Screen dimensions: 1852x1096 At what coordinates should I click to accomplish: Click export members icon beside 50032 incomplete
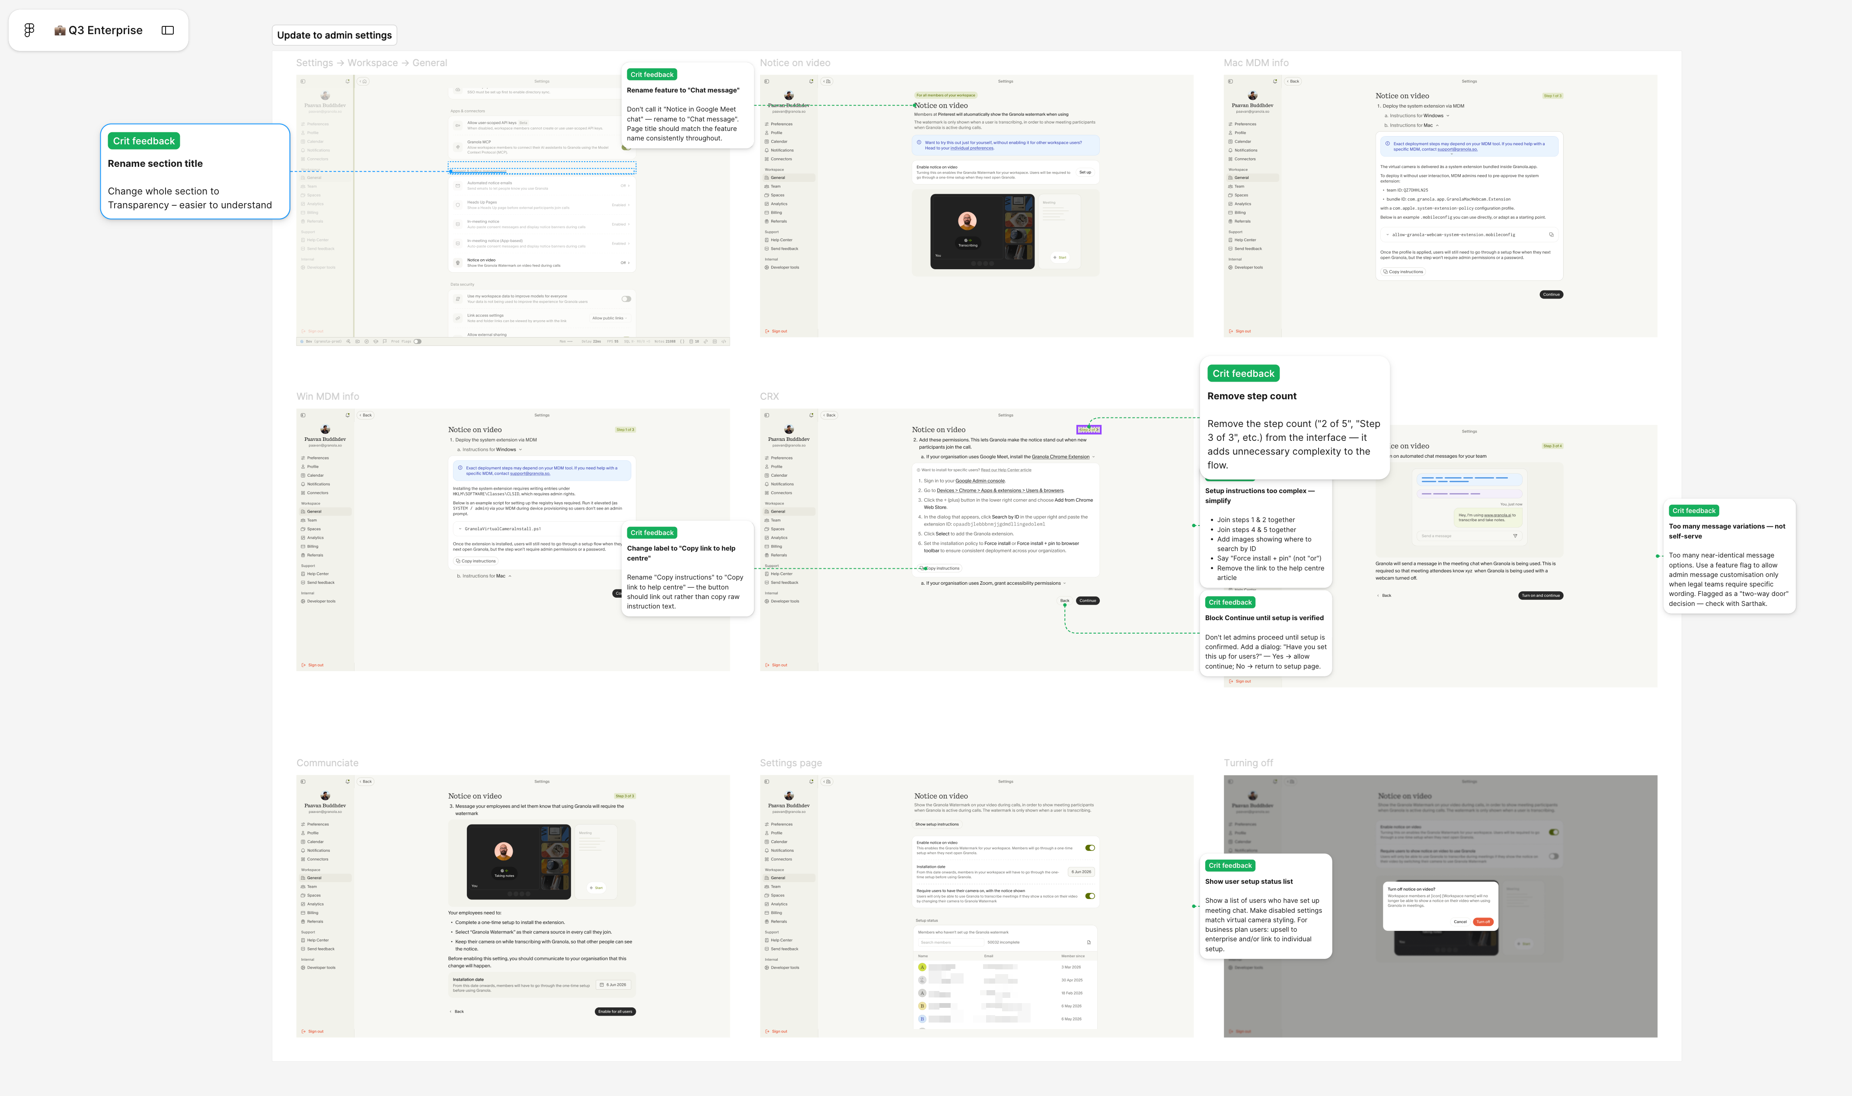[x=1088, y=943]
